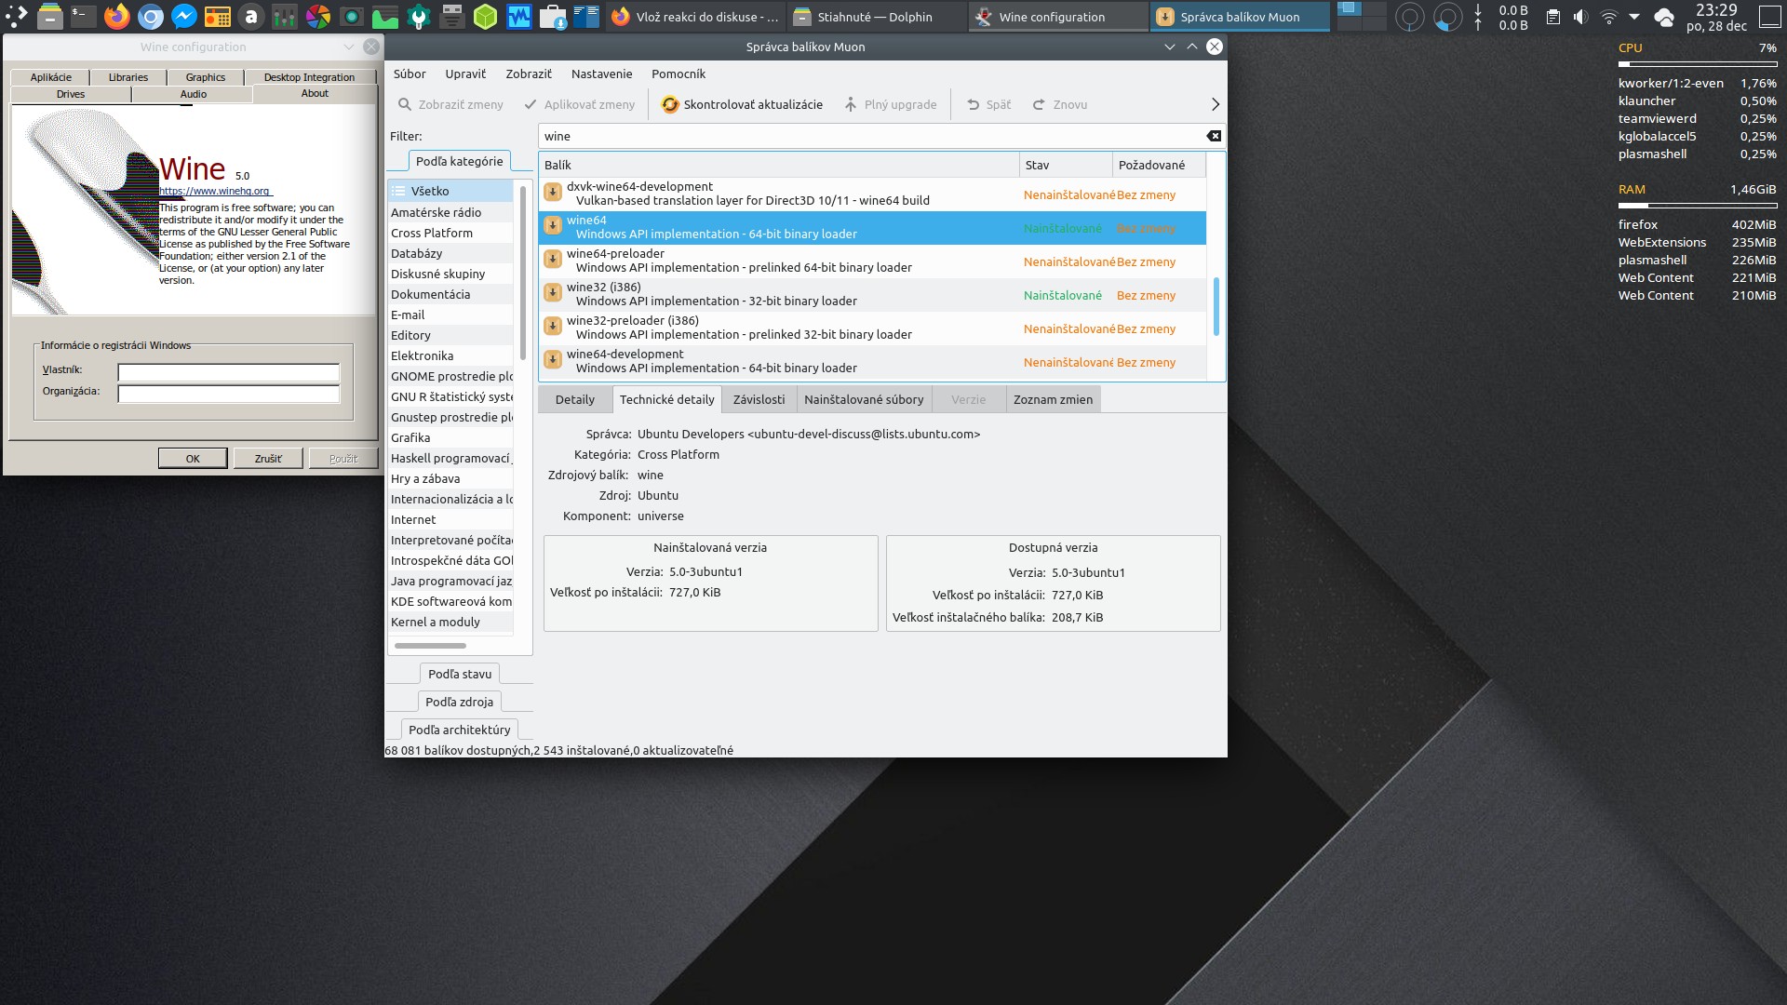Switch to the Nainštalované súbory tab
Image resolution: width=1787 pixels, height=1005 pixels.
pyautogui.click(x=864, y=399)
